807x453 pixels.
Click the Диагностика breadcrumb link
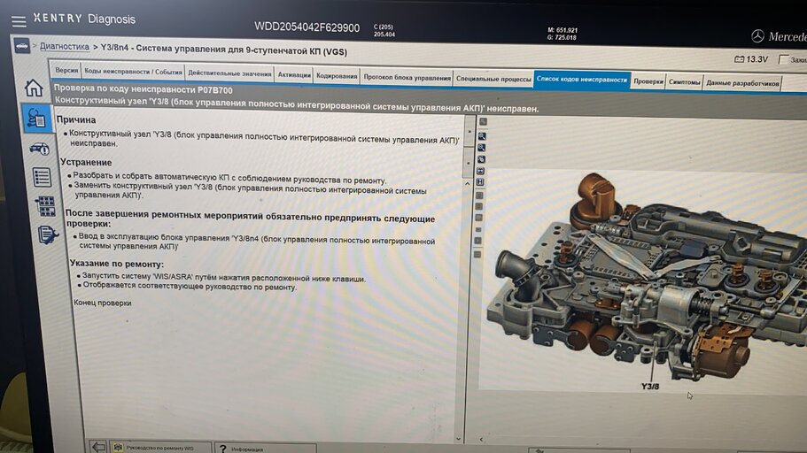[x=65, y=46]
